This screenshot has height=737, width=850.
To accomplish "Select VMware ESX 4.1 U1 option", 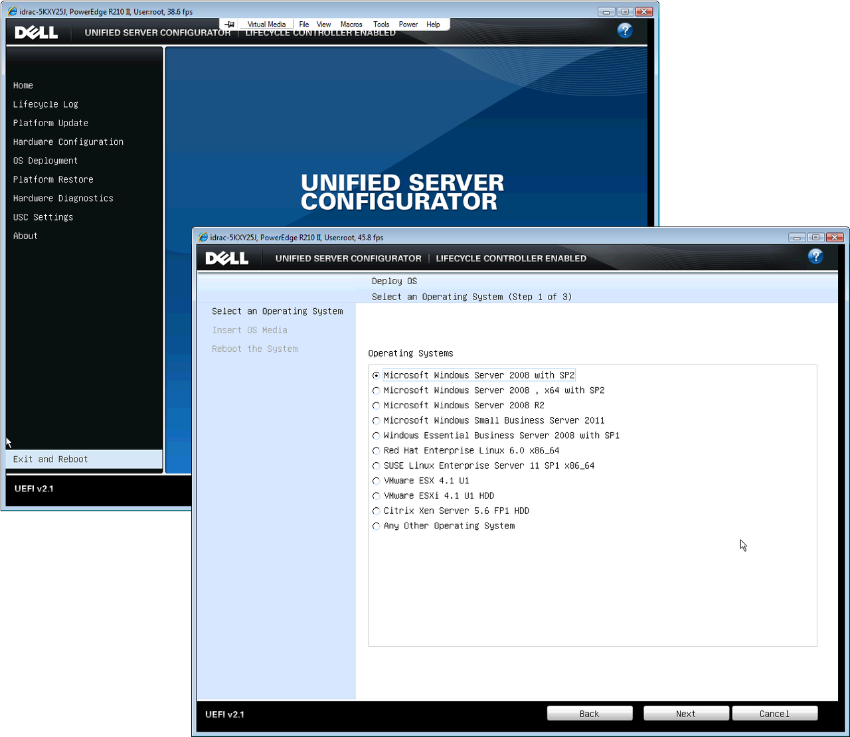I will (421, 481).
